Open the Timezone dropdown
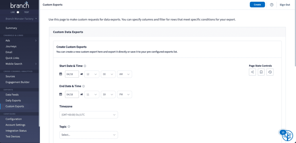296x143 pixels. click(x=88, y=115)
